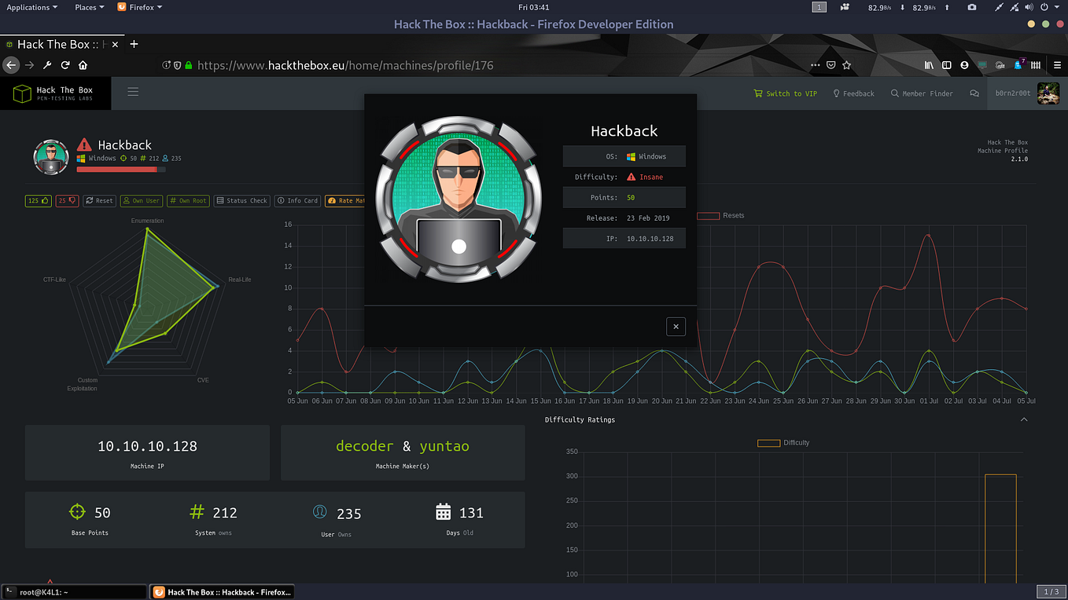Open Firefox's main hamburger menu
This screenshot has width=1068, height=600.
1057,65
